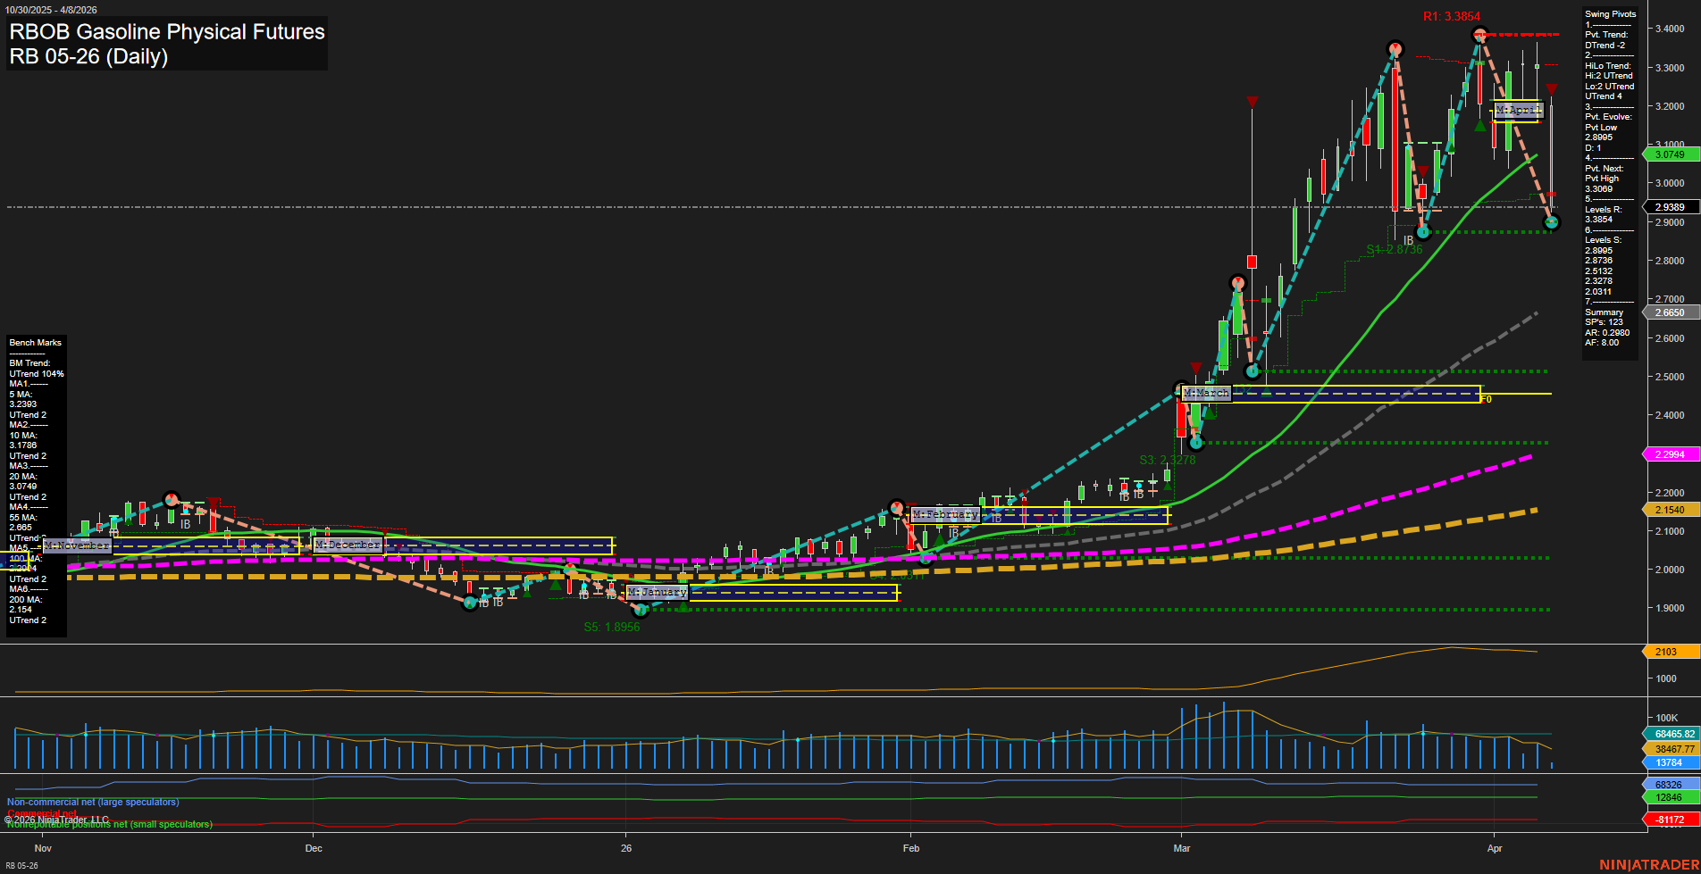Viewport: 1701px width, 874px height.
Task: Click the M:February month marker label
Action: 945,514
